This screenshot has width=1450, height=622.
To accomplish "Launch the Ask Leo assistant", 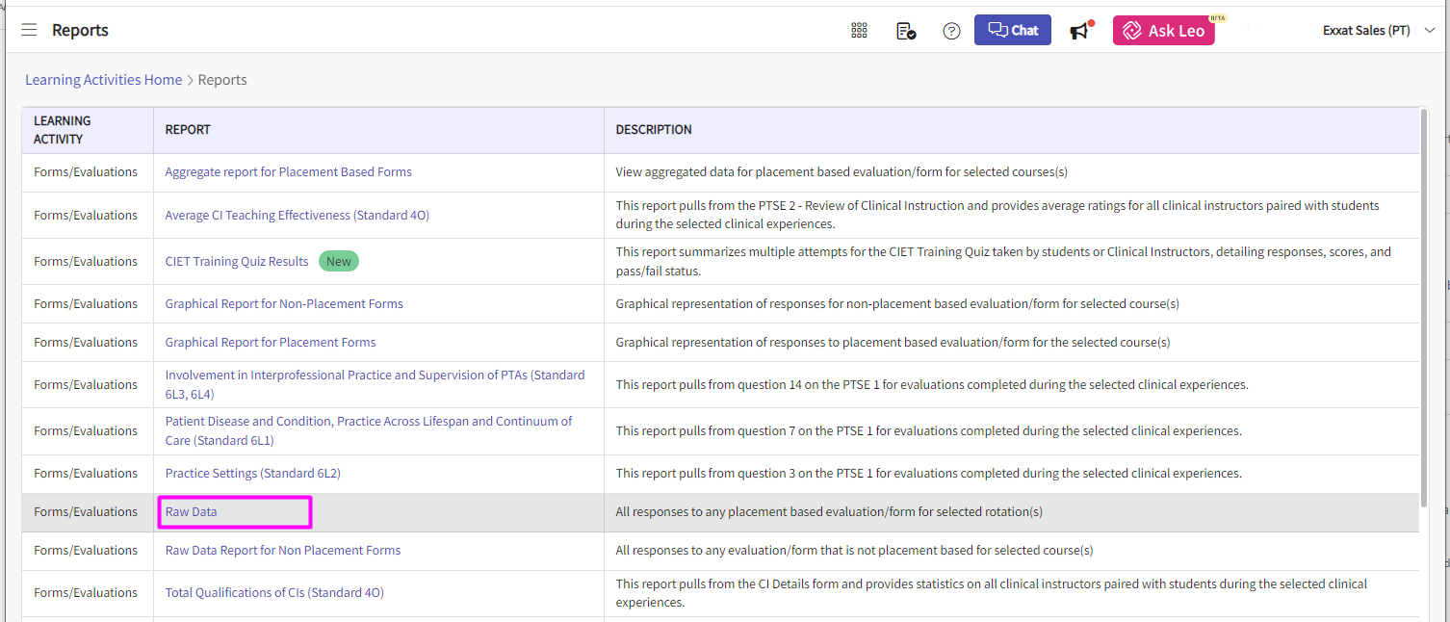I will click(1163, 31).
